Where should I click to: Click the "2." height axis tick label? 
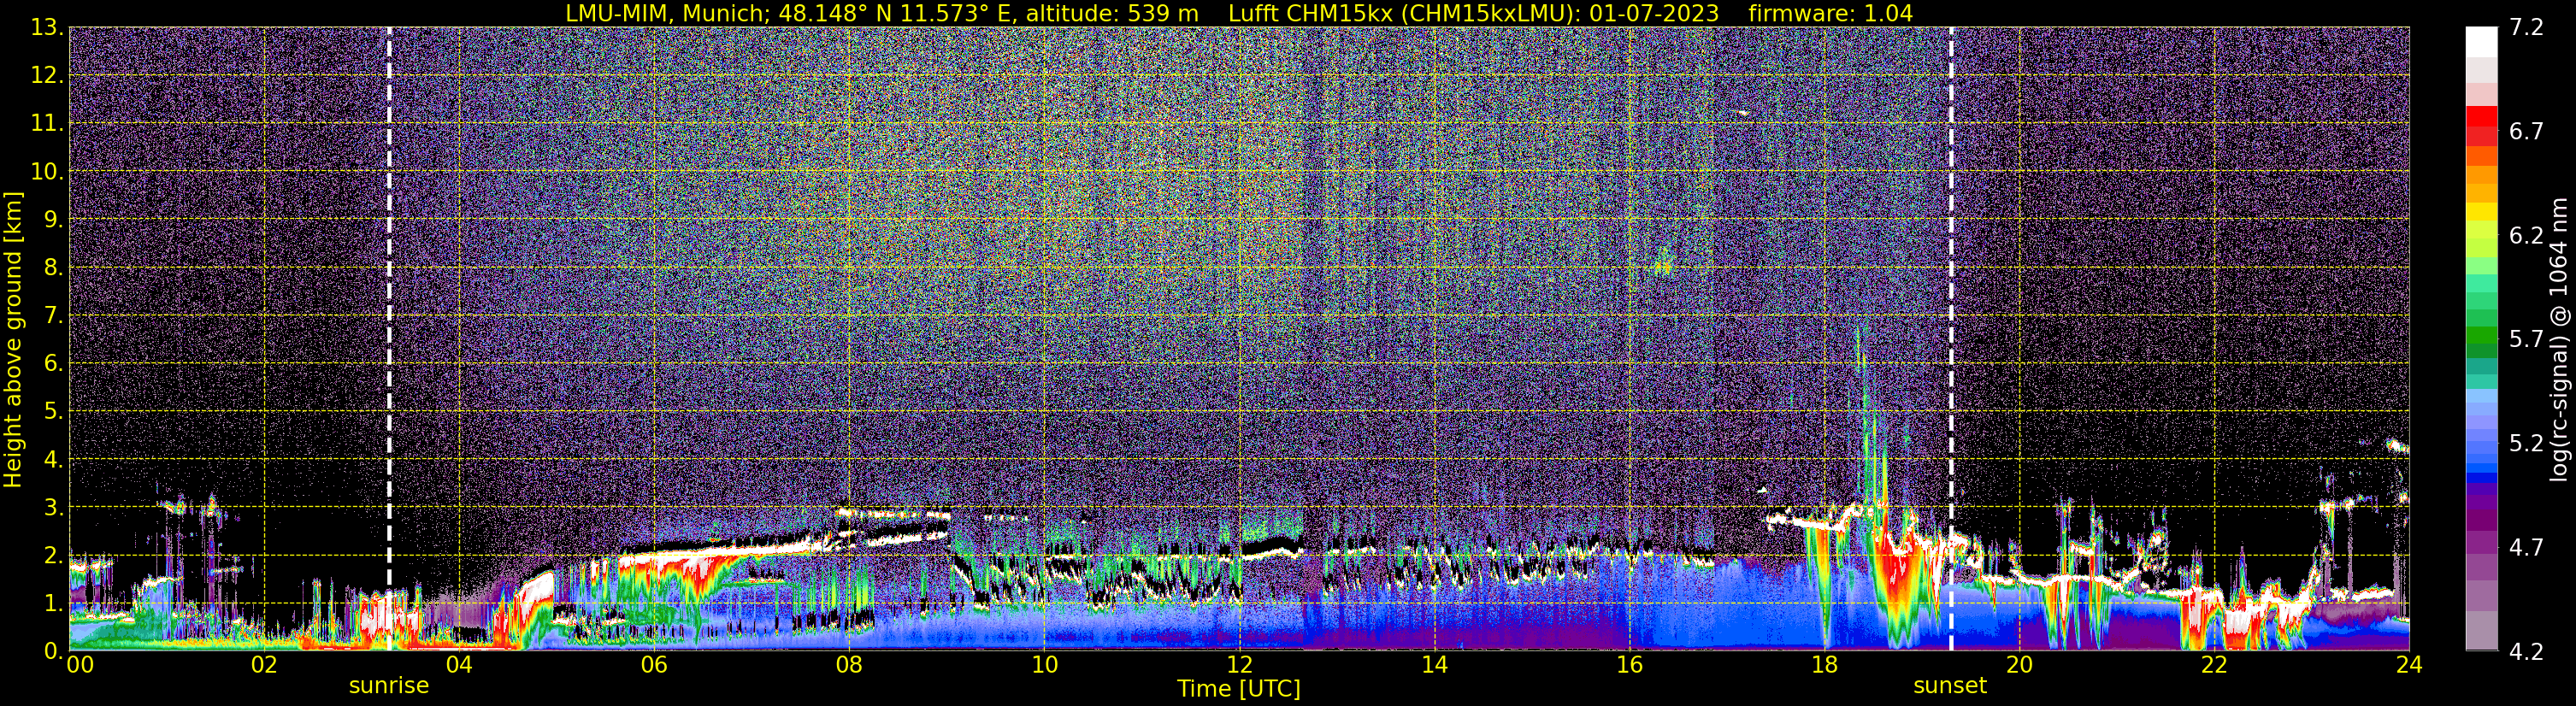(x=54, y=556)
